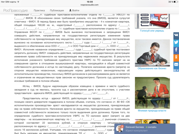
Task: Open the Мнимая природа власти link
Action: point(152,110)
